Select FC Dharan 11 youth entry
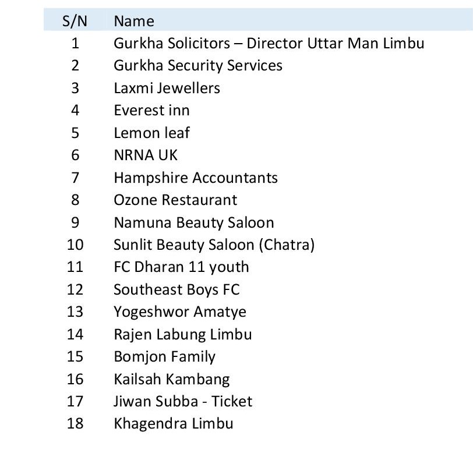This screenshot has height=453, width=473. coord(181,267)
